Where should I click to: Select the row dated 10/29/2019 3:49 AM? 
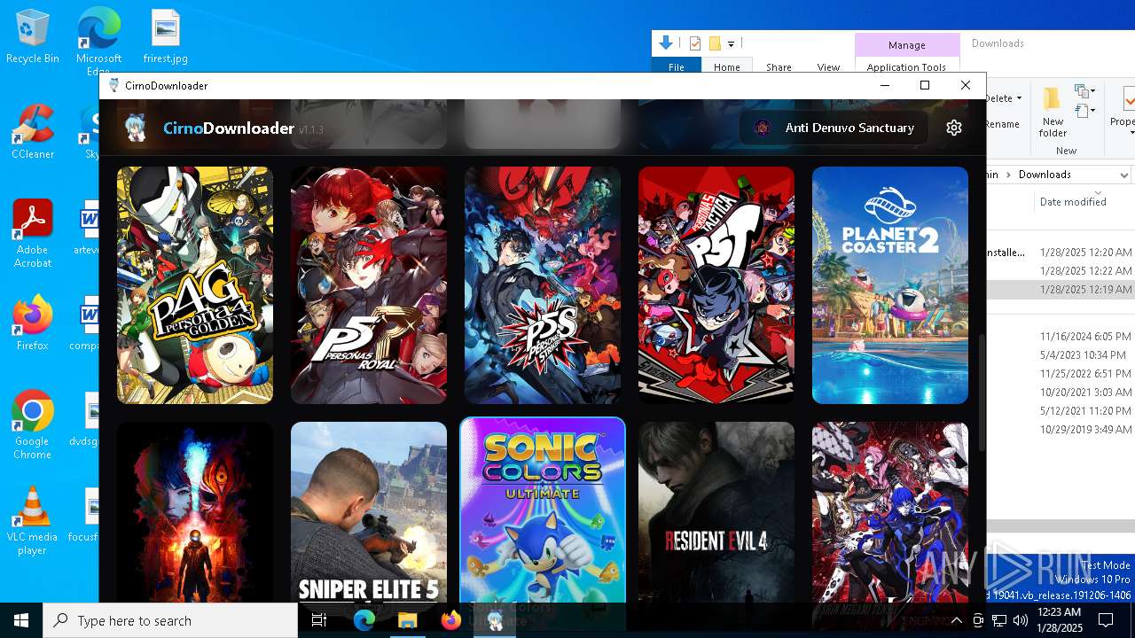[x=1061, y=430]
